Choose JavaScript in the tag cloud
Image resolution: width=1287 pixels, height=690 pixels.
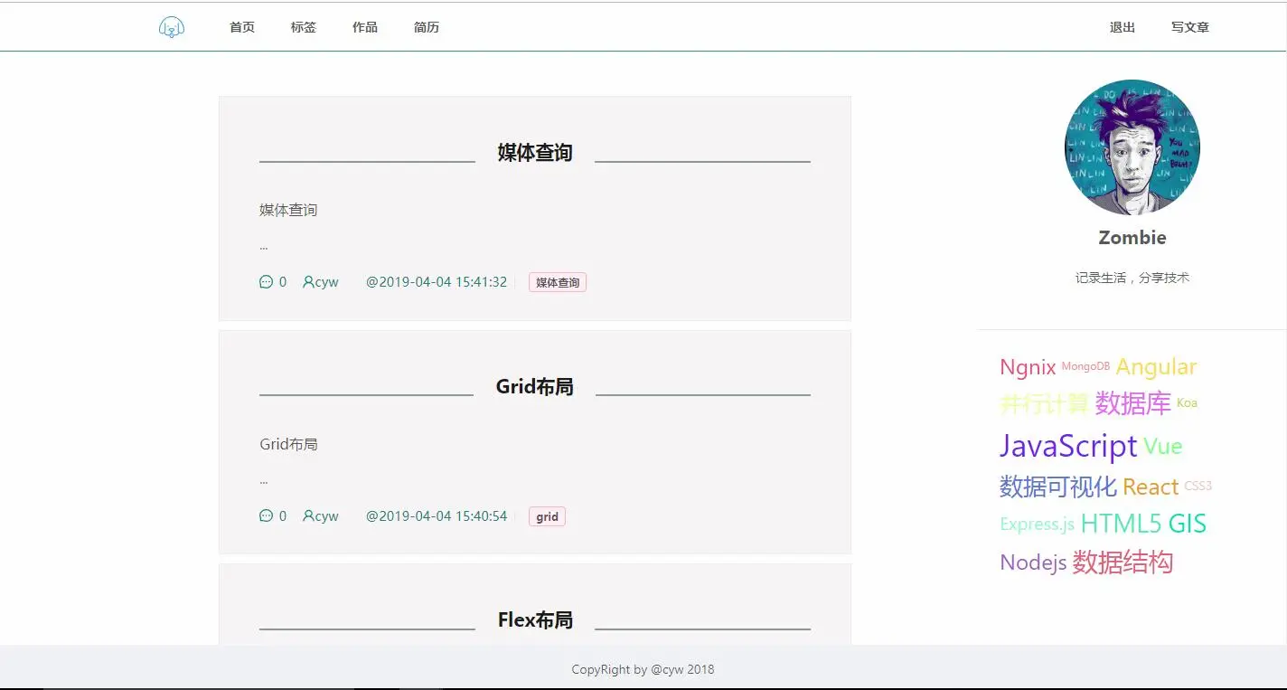coord(1068,446)
